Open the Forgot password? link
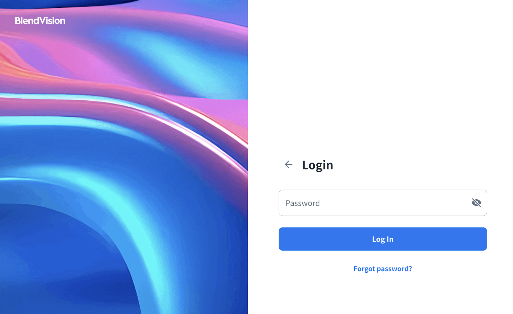The height and width of the screenshot is (314, 513). [383, 269]
